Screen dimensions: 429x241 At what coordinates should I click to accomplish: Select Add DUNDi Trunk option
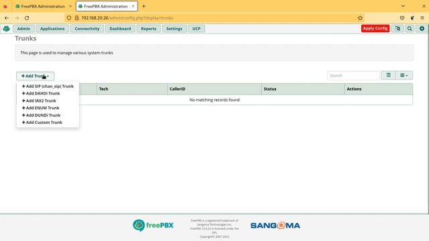(x=41, y=115)
